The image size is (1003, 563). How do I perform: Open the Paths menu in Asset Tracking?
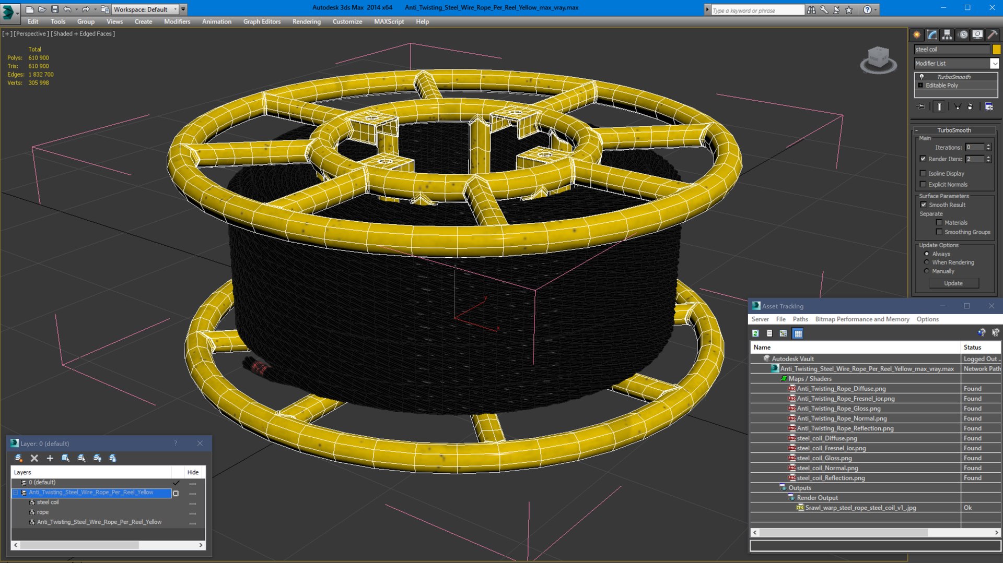tap(800, 319)
